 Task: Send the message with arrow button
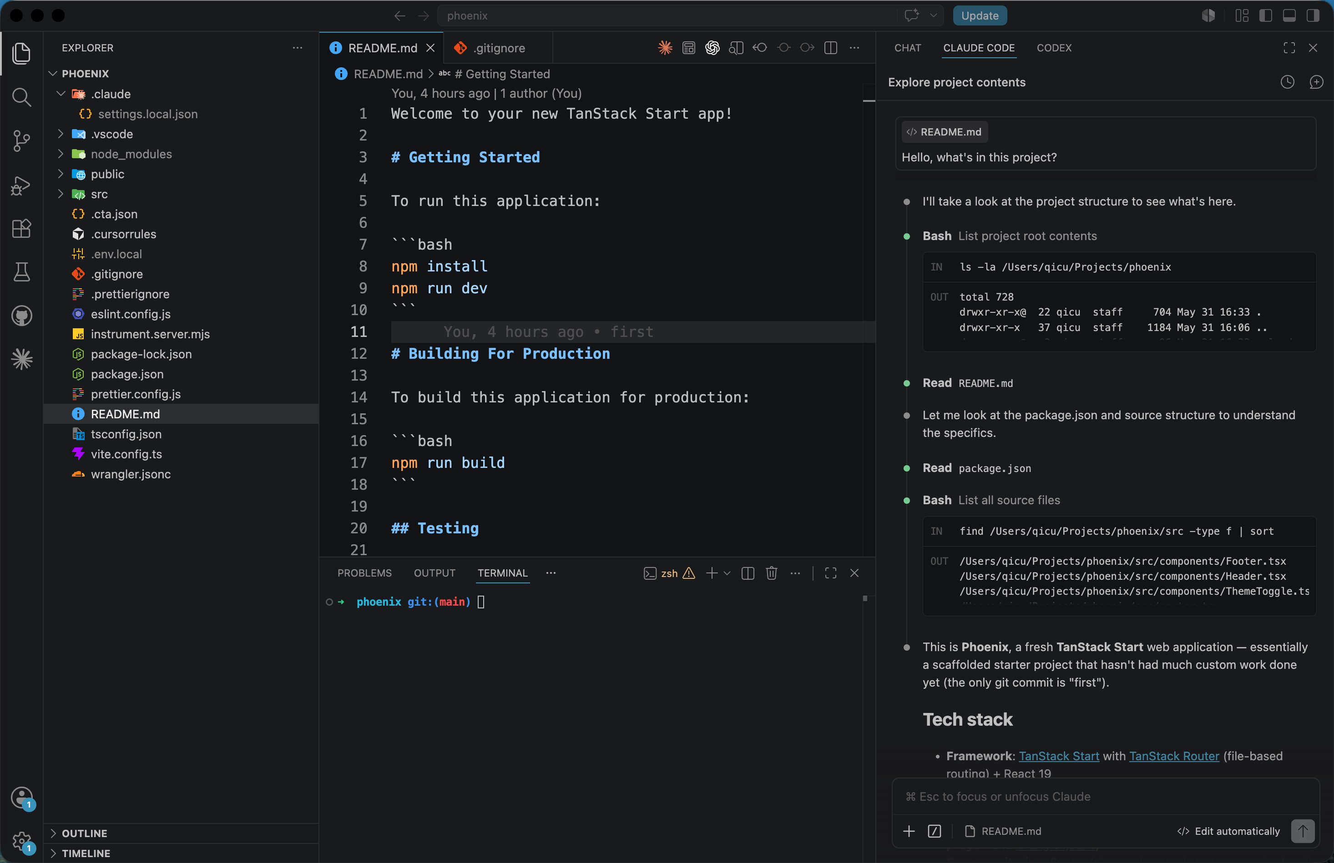coord(1303,831)
